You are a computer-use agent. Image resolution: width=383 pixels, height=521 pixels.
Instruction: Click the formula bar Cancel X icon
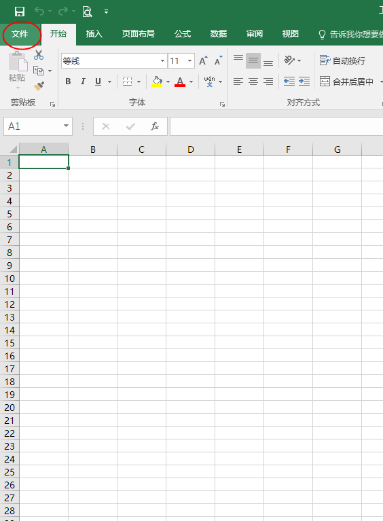pyautogui.click(x=106, y=126)
